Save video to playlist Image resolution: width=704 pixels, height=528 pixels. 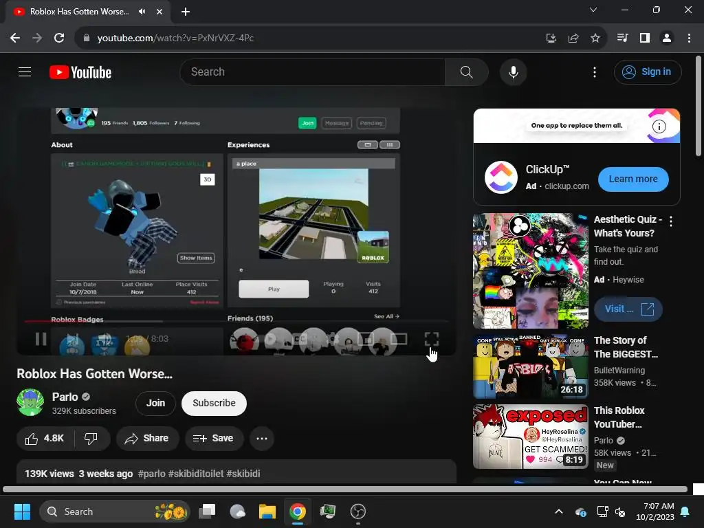tap(214, 438)
